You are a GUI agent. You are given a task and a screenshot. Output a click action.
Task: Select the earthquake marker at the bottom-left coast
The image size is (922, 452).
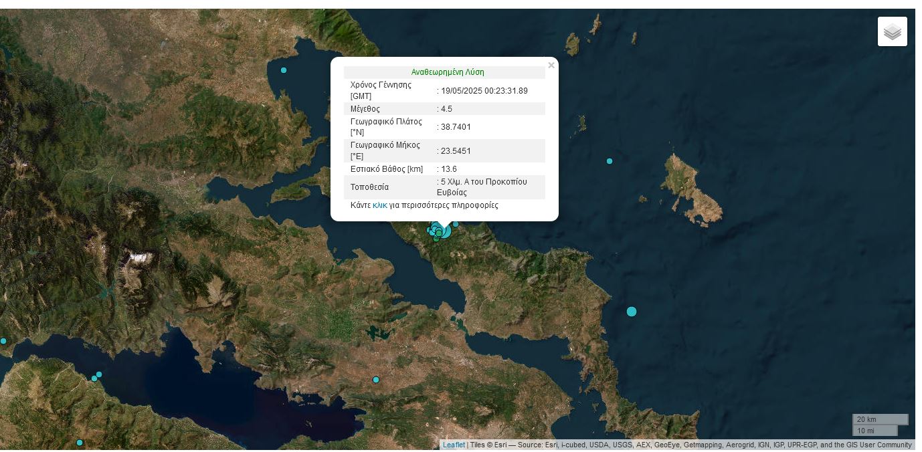pos(80,442)
